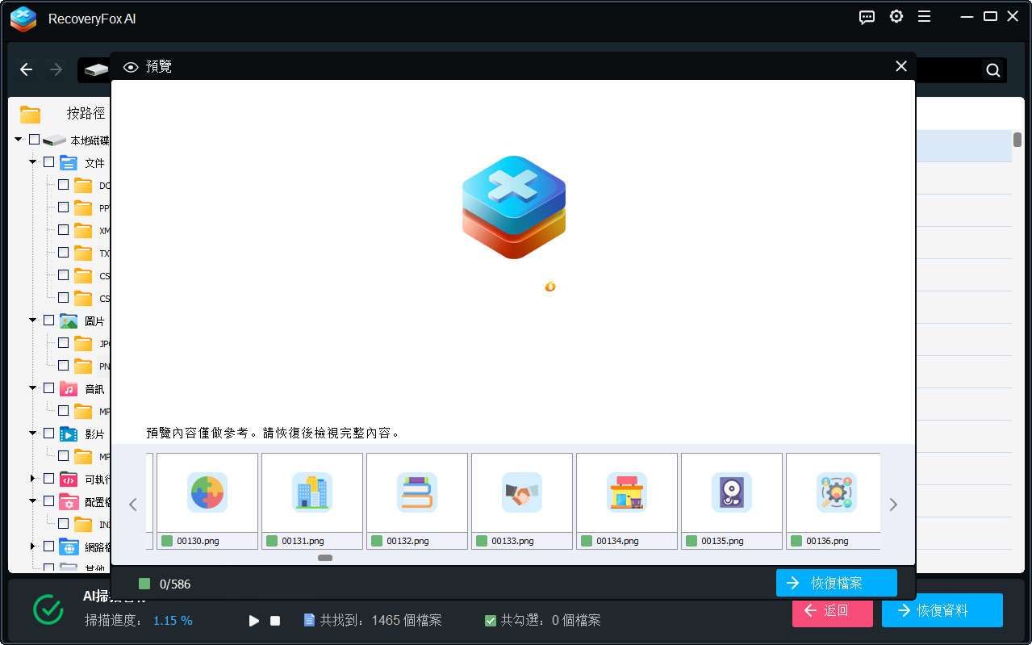Select the checkbox on 00133.png thumbnail

[x=481, y=540]
